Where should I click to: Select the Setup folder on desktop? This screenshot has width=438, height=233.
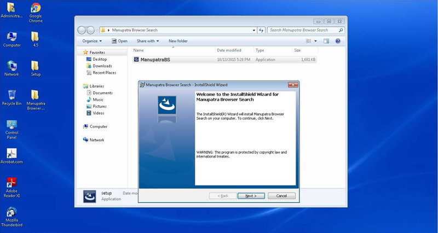[35, 68]
